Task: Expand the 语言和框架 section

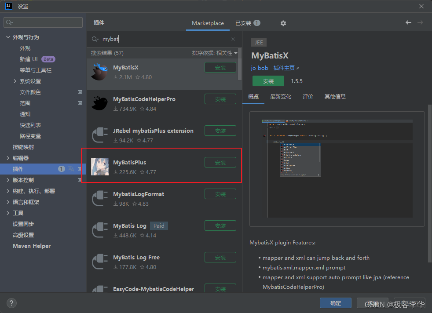Action: point(8,202)
